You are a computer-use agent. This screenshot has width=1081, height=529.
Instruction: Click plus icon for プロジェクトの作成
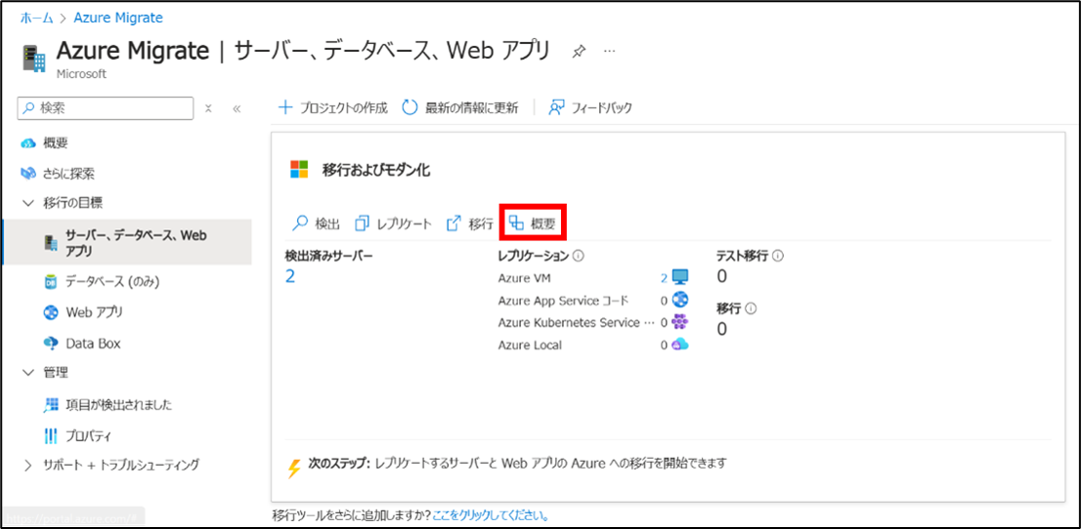[284, 107]
